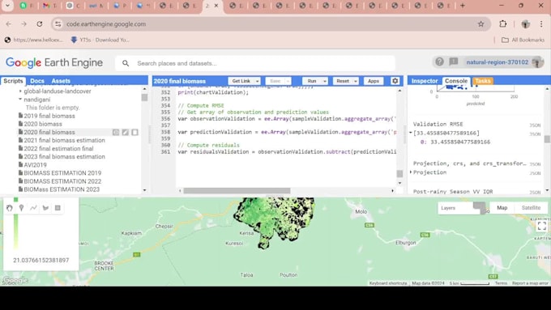The width and height of the screenshot is (551, 310).
Task: Open the Apps button
Action: pos(374,81)
